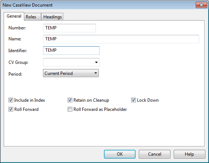The width and height of the screenshot is (209, 163).
Task: Open the Headings tab
Action: (x=52, y=17)
